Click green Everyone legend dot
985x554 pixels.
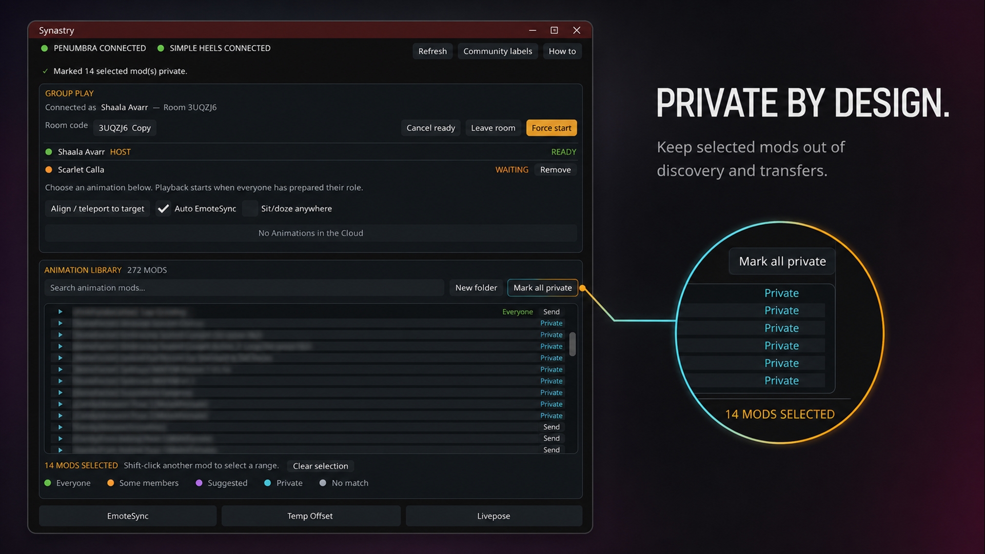[48, 483]
